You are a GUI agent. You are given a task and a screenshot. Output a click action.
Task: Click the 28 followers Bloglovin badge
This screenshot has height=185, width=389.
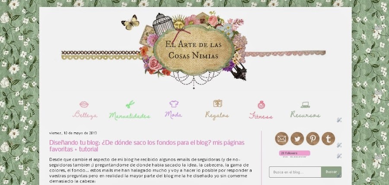294,154
